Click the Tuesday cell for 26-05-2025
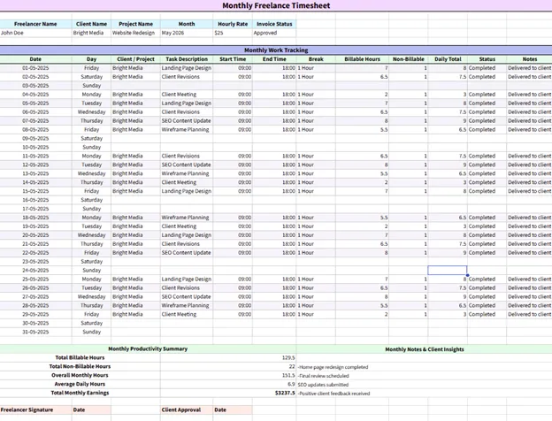Image resolution: width=552 pixels, height=421 pixels. click(x=91, y=288)
